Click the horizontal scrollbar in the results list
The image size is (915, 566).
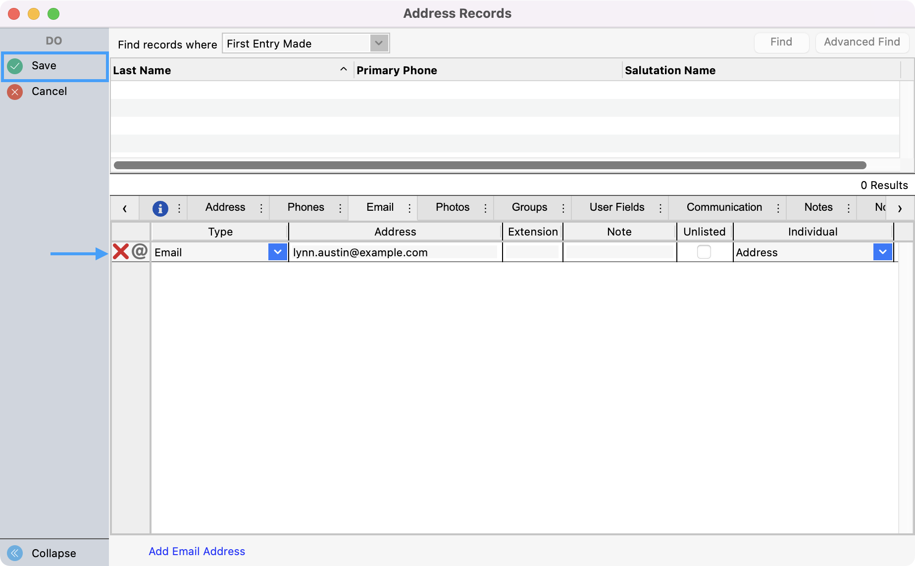(x=489, y=165)
